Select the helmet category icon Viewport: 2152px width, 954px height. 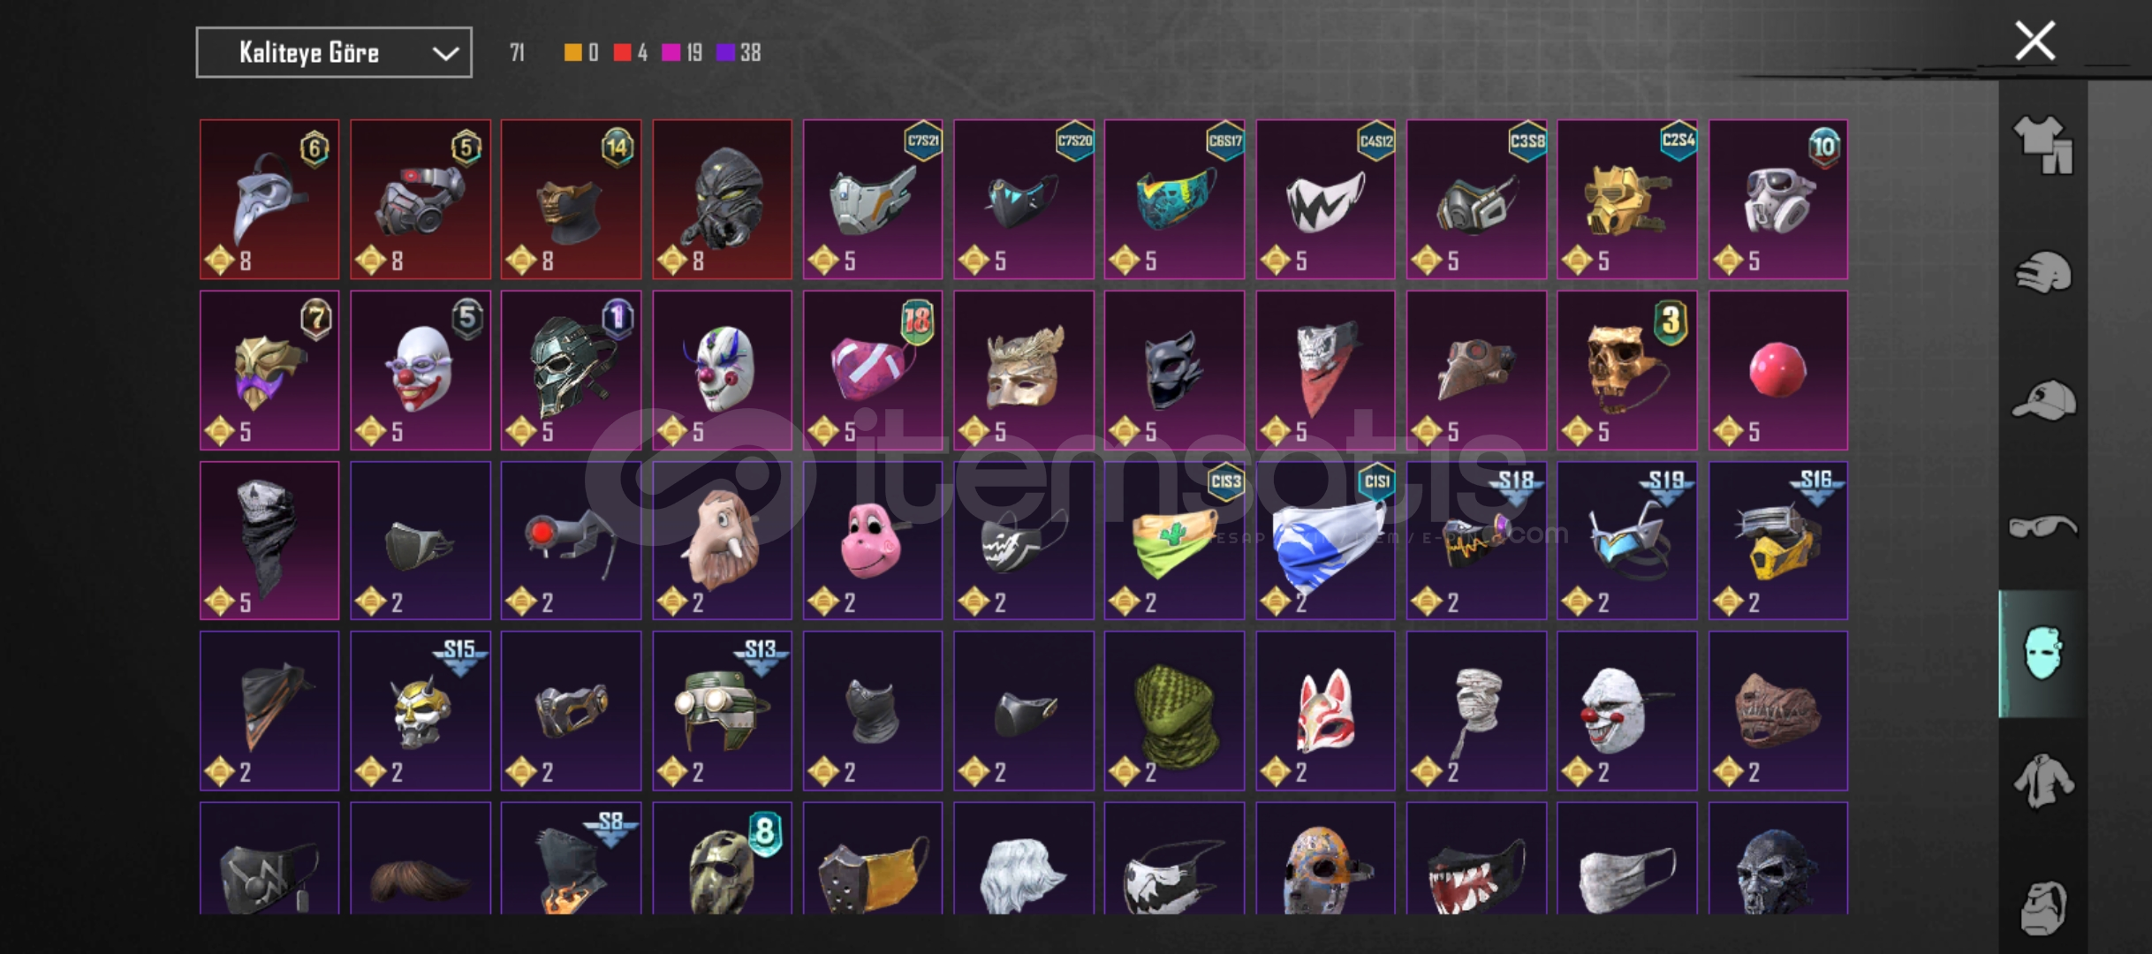coord(2042,272)
